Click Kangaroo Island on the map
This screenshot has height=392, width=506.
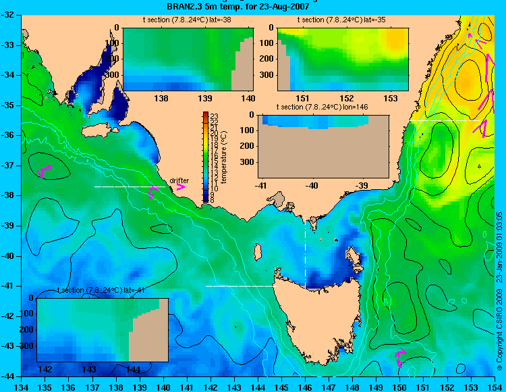pyautogui.click(x=100, y=131)
